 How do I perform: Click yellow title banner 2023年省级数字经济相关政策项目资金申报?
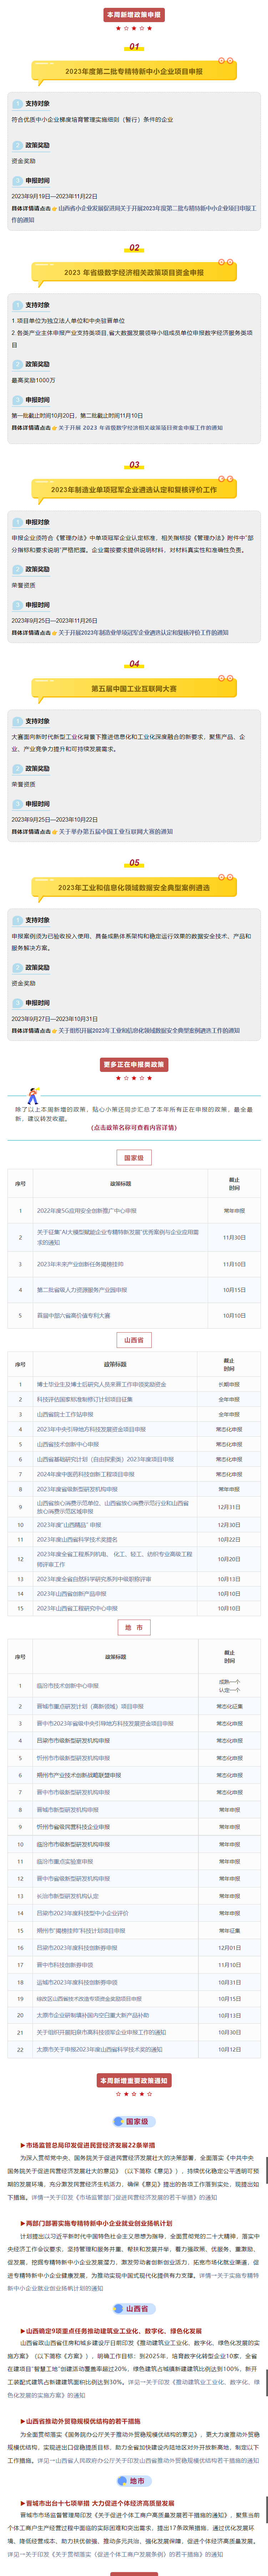coord(134,272)
